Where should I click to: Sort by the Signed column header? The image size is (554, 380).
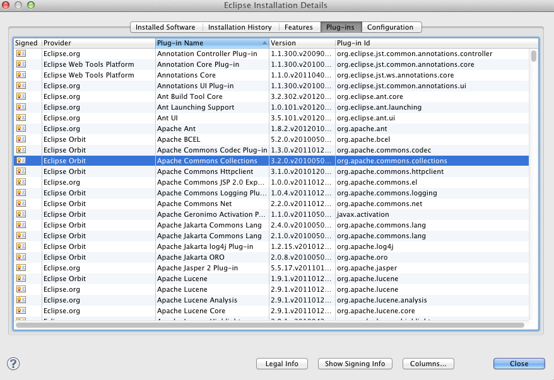tap(28, 43)
